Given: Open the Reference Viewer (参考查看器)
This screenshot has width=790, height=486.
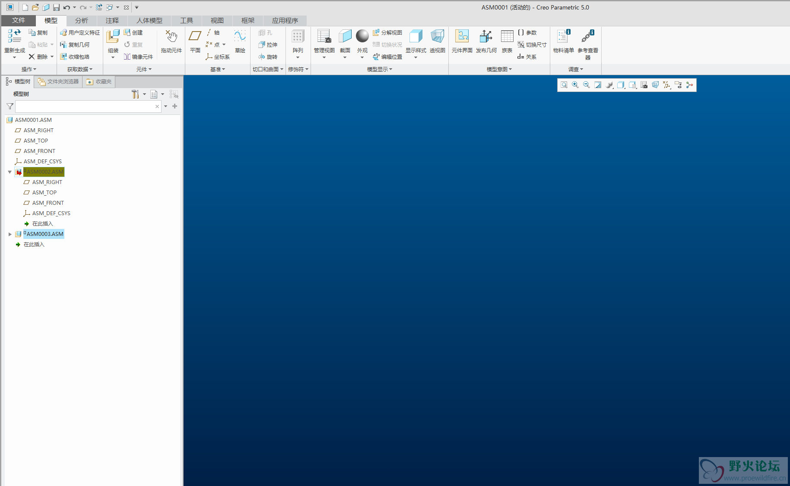Looking at the screenshot, I should click(587, 36).
